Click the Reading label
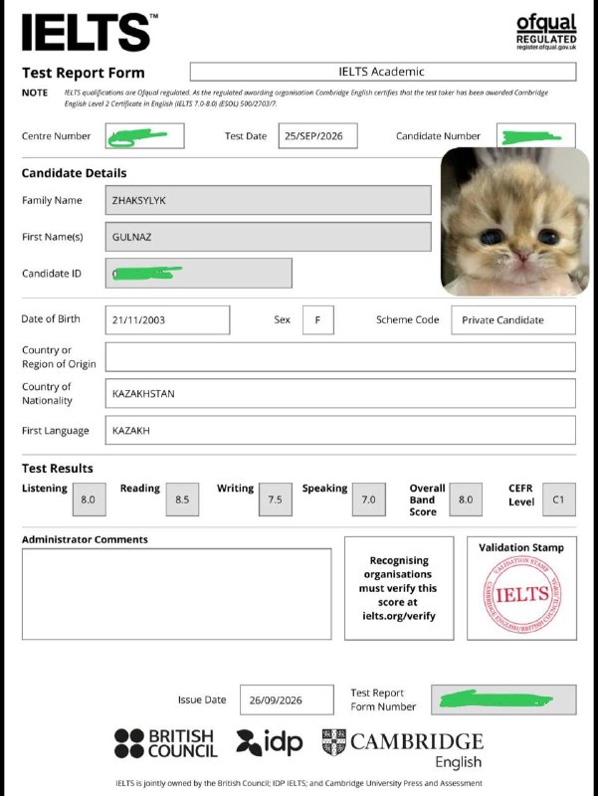Screen dimensions: 598x796 pos(140,489)
